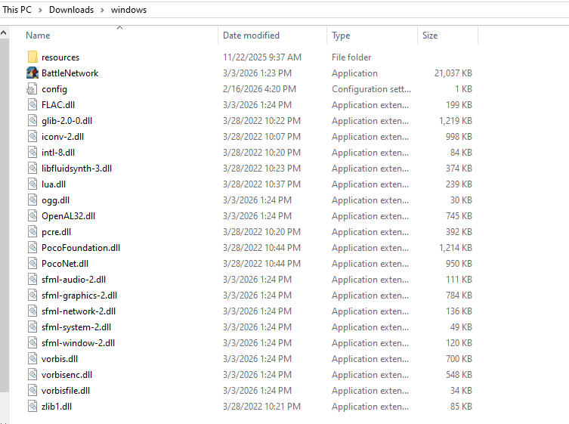Click the windows breadcrumb segment

click(128, 10)
